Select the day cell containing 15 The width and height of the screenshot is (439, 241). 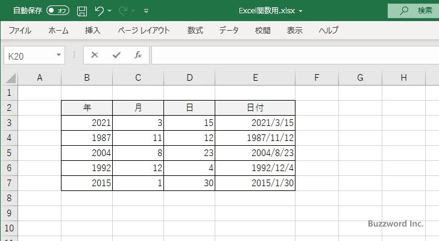[189, 123]
